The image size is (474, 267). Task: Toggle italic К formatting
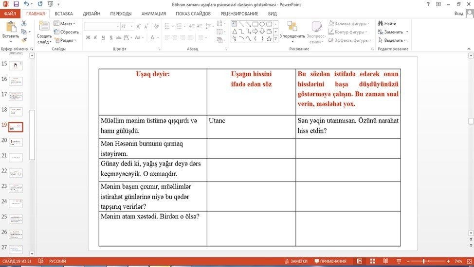tap(95, 37)
